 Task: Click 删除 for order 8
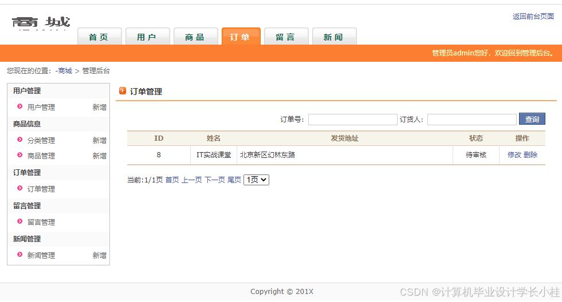(530, 155)
